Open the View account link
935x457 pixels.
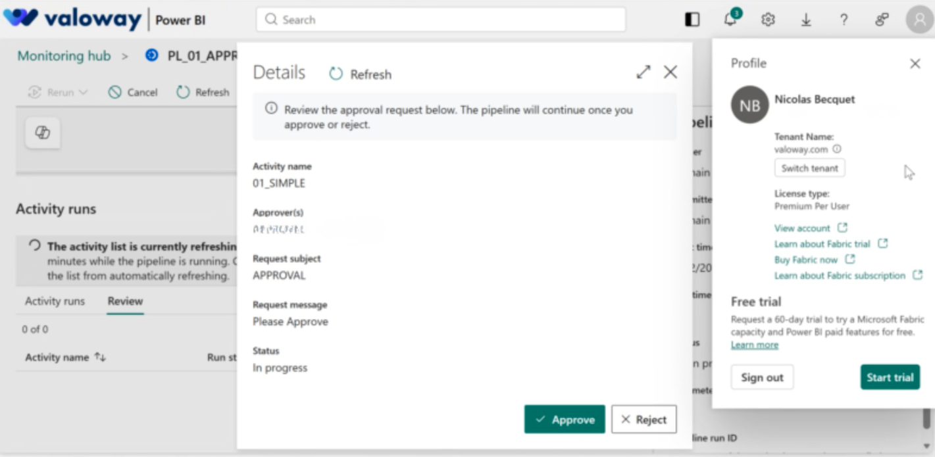click(811, 228)
